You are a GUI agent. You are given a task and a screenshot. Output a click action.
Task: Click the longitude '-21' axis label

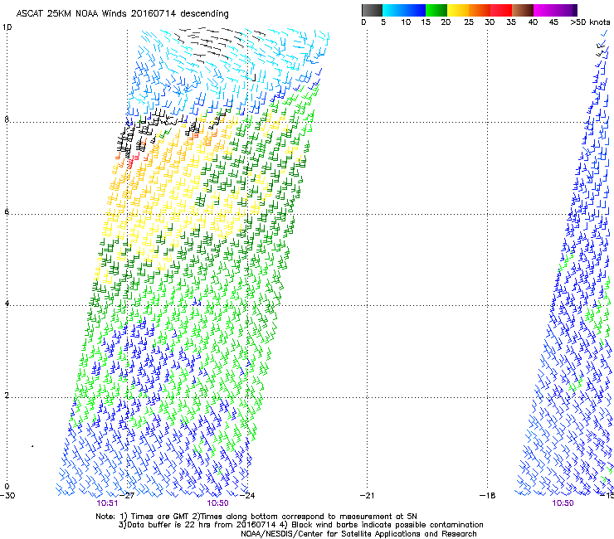coord(368,496)
